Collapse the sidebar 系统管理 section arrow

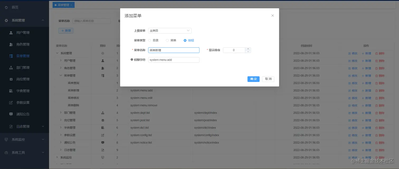pos(43,21)
